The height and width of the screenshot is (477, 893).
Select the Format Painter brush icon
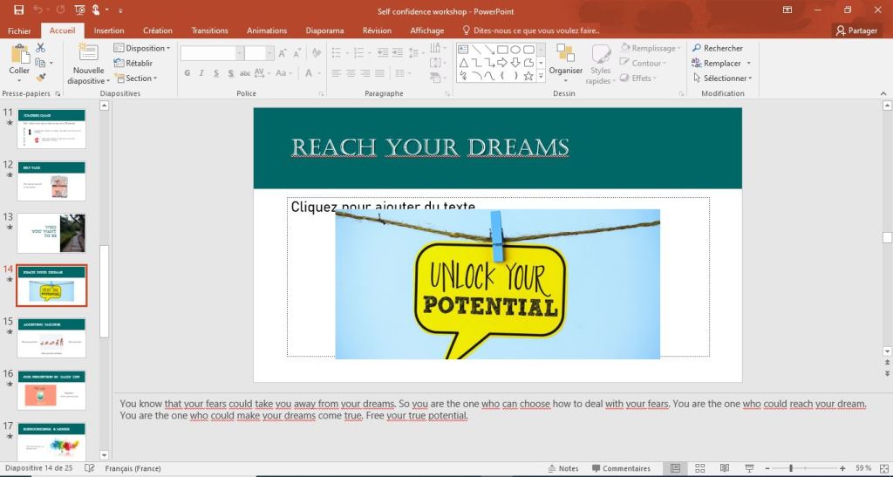click(40, 77)
